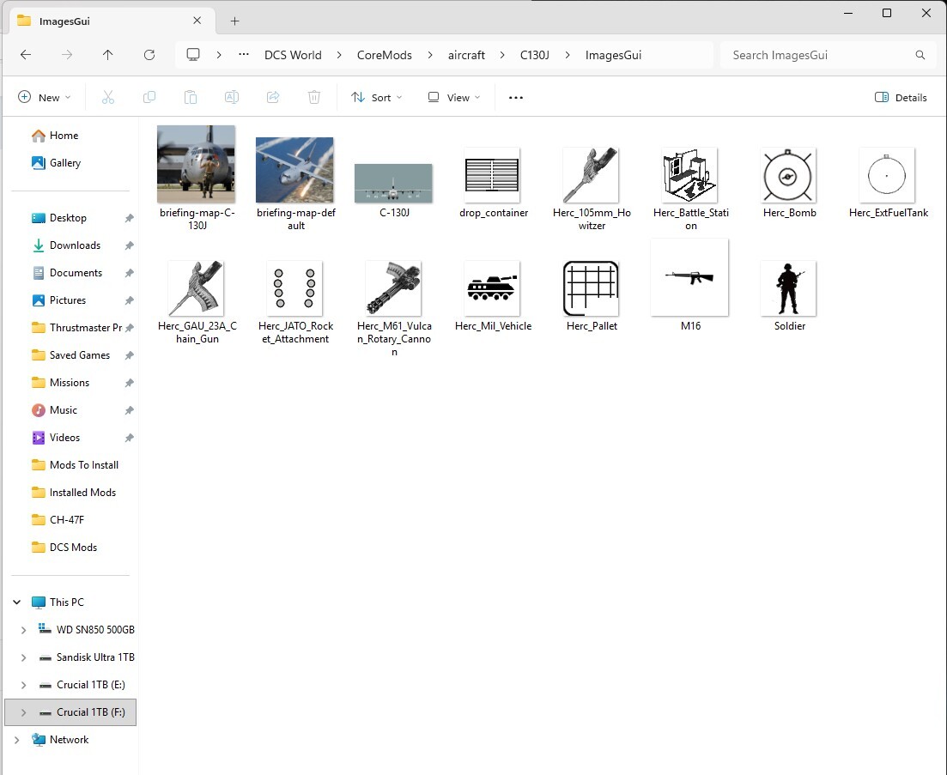Expand the Sandisk Ultra 1TB drive
Image resolution: width=947 pixels, height=775 pixels.
23,657
